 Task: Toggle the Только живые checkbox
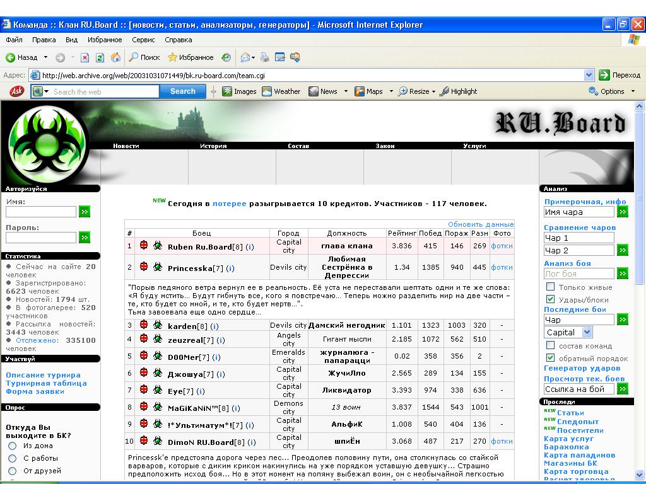550,287
